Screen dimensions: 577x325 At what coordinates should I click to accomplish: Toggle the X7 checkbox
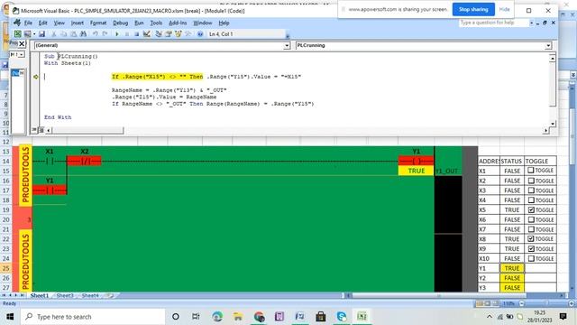[531, 229]
